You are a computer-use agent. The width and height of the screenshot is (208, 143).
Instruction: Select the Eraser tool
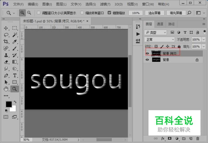tap(6, 62)
